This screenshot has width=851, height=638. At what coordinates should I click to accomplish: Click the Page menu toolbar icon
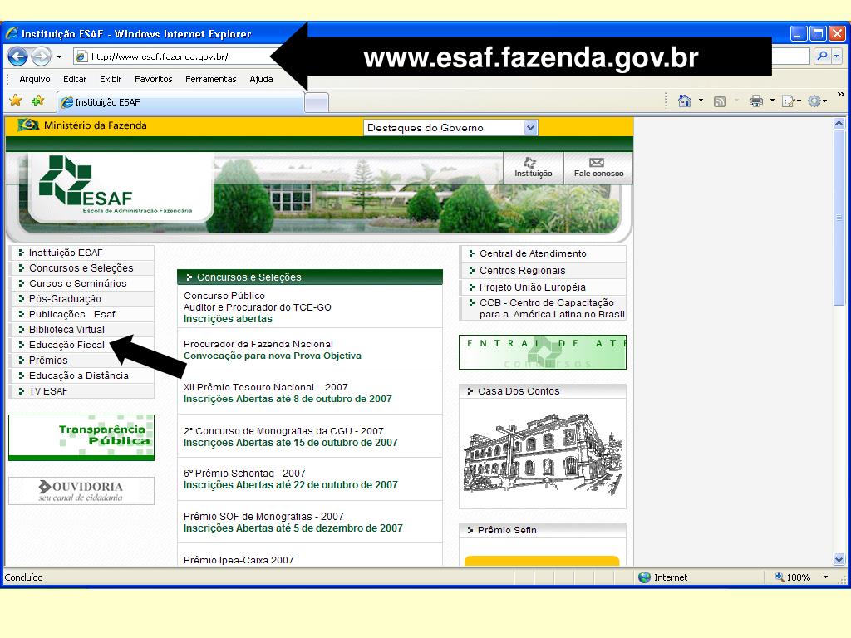[791, 101]
